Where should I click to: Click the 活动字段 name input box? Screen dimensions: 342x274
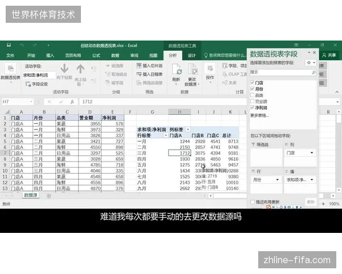pyautogui.click(x=39, y=75)
